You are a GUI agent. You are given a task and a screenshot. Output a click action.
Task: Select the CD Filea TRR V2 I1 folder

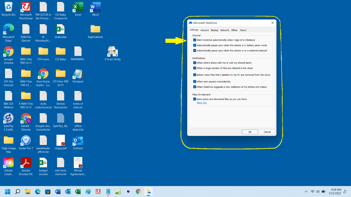pyautogui.click(x=61, y=78)
